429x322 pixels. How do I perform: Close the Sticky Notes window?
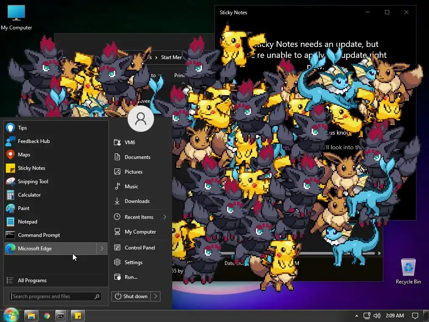point(406,12)
